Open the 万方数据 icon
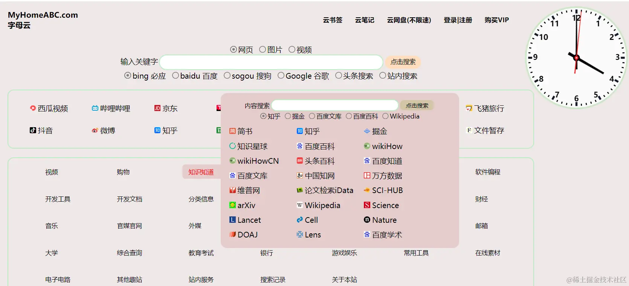 point(367,175)
